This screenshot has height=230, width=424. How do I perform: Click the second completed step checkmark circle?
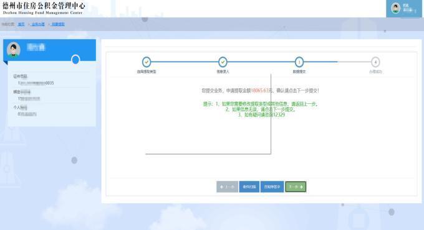coord(223,62)
